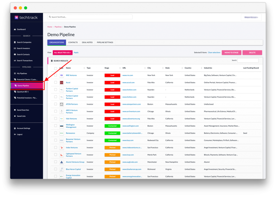Click ARCH Venture Partners logo thumbnail
Viewport: 276px width, 199px height.
[x=61, y=111]
